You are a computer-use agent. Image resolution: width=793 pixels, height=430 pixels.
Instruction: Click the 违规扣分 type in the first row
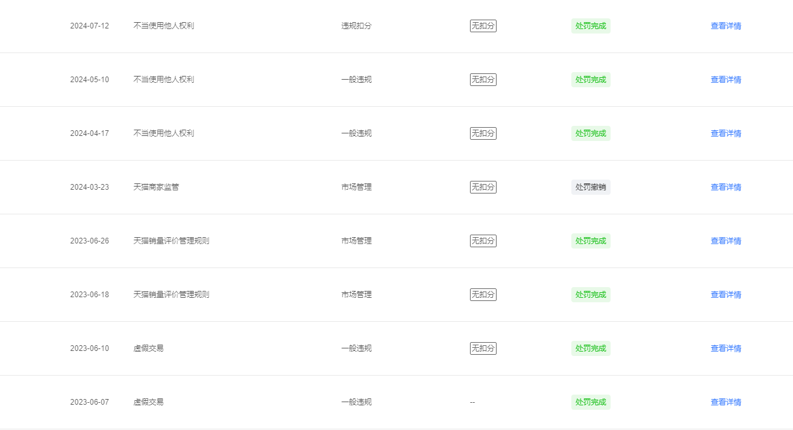357,26
